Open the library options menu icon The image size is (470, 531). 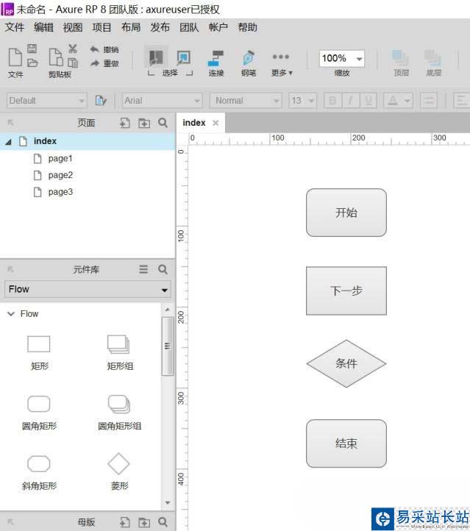[x=143, y=269]
